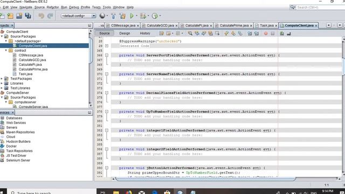This screenshot has height=194, width=345.
Task: Collapse the jButton1ActionPerformed method fold
Action: pyautogui.click(x=107, y=168)
